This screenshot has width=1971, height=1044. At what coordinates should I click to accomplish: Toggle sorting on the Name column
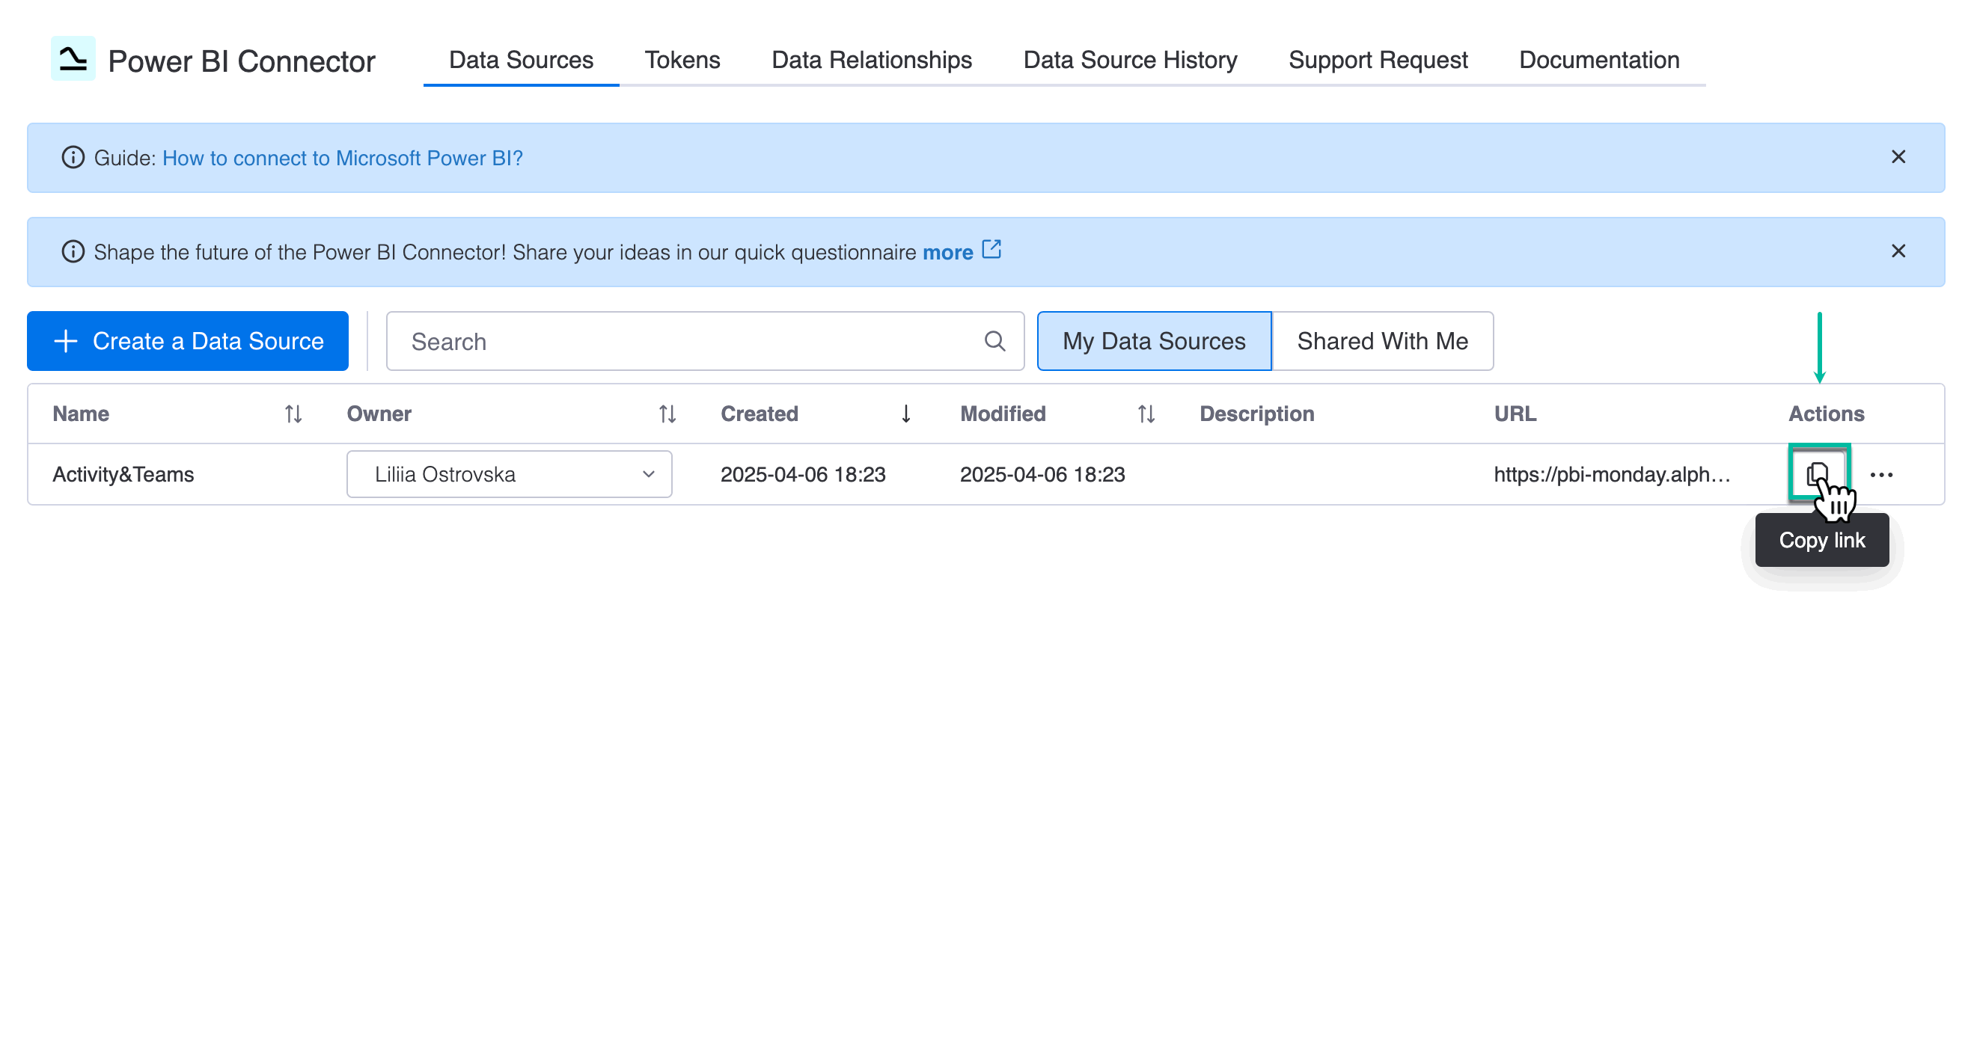[293, 413]
